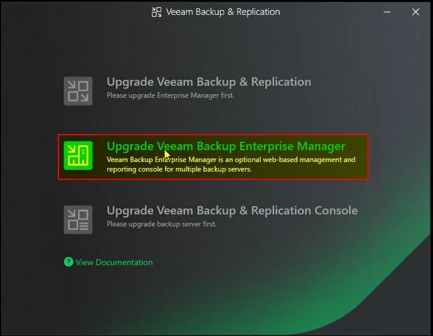Viewport: 433px width, 336px height.
Task: Click empty right side of highlighted option
Action: (x=358, y=169)
